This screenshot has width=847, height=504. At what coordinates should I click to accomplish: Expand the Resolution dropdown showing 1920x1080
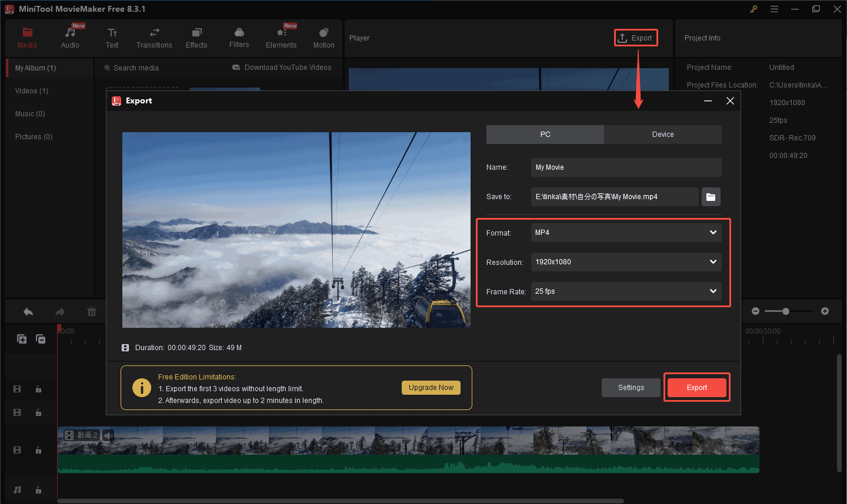click(x=626, y=262)
